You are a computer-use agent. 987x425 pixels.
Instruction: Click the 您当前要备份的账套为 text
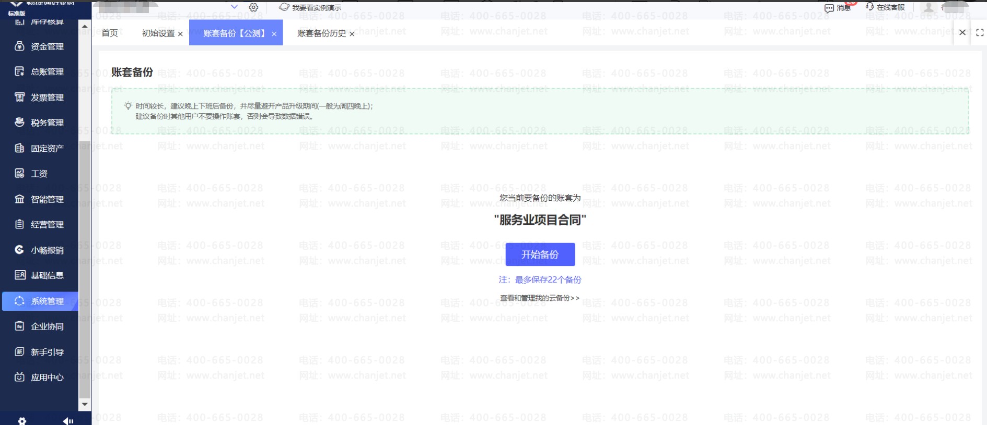pyautogui.click(x=540, y=198)
